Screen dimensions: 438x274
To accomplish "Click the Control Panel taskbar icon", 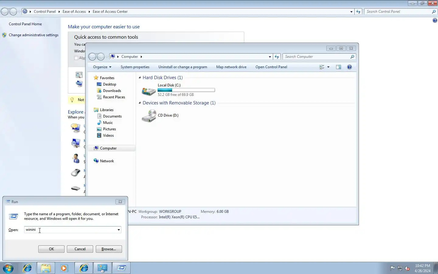I will [103, 268].
